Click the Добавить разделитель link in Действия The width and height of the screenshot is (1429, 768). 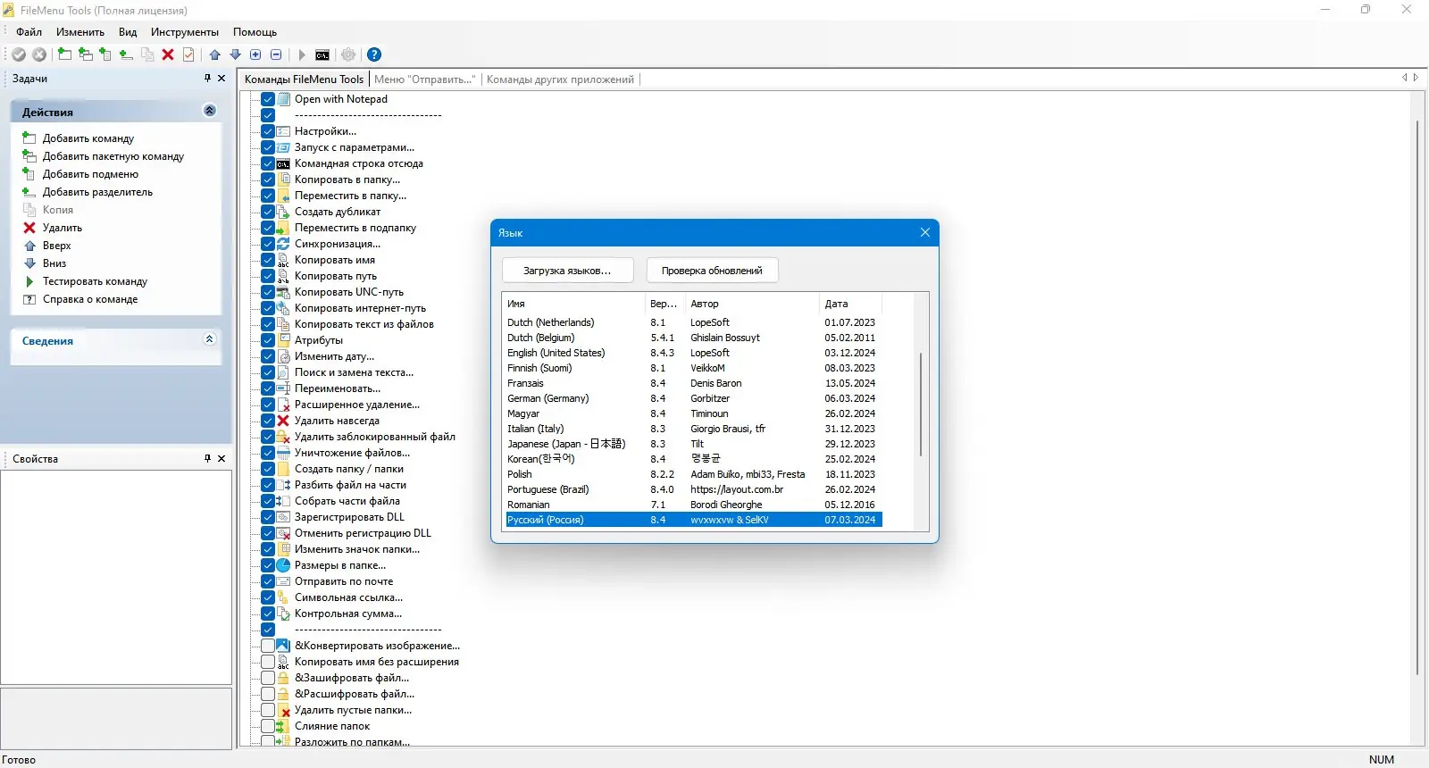[97, 192]
